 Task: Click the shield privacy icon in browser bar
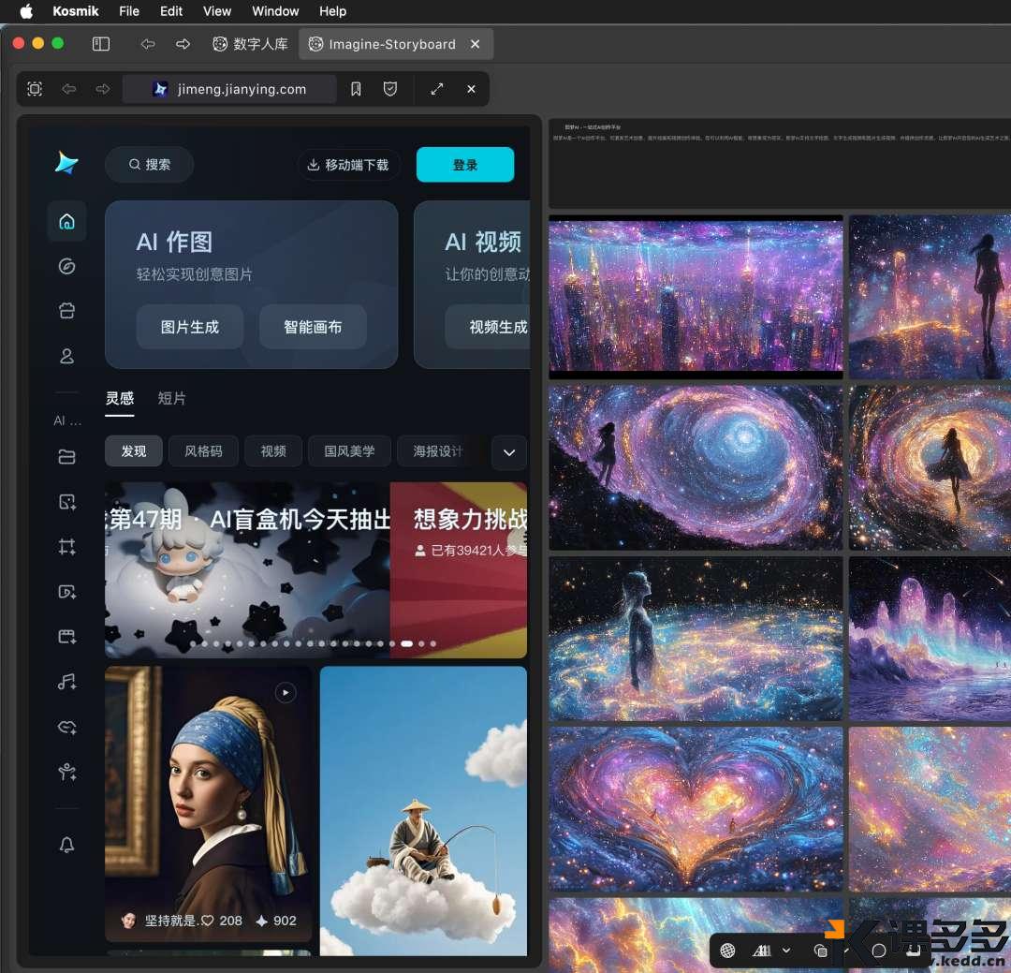[390, 89]
